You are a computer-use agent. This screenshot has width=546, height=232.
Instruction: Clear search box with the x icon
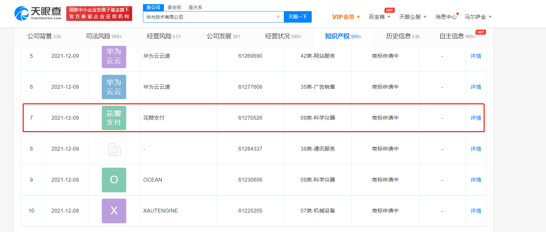click(x=278, y=17)
